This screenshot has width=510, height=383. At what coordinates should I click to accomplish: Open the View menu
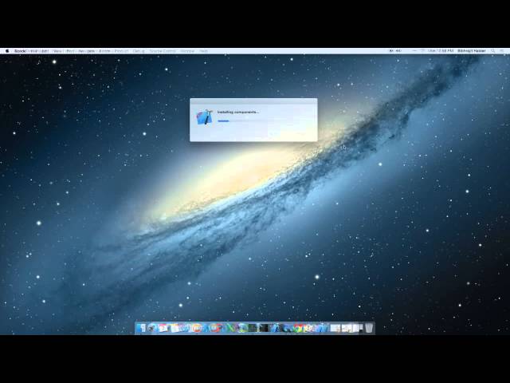pyautogui.click(x=57, y=51)
